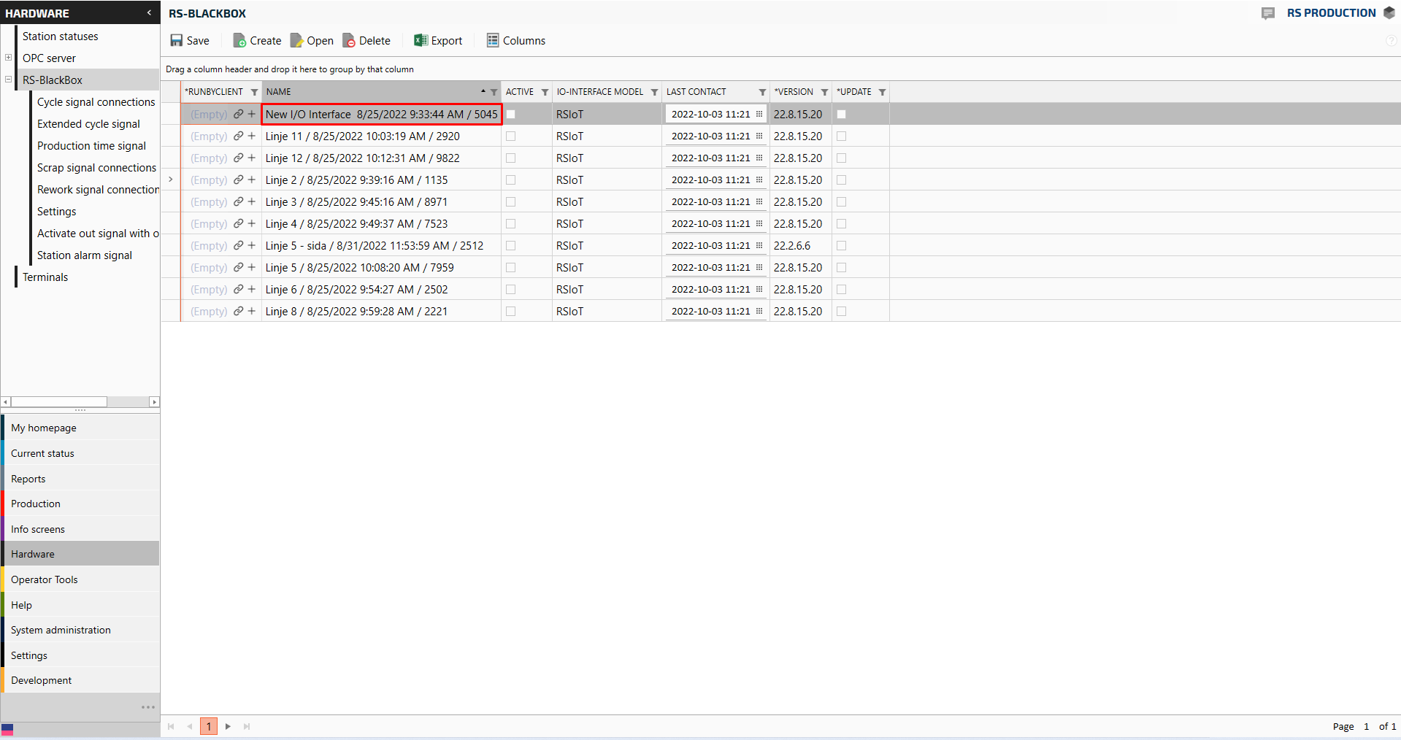This screenshot has height=740, width=1401.
Task: Click the sidebar horizontal scrollbar
Action: [x=58, y=402]
